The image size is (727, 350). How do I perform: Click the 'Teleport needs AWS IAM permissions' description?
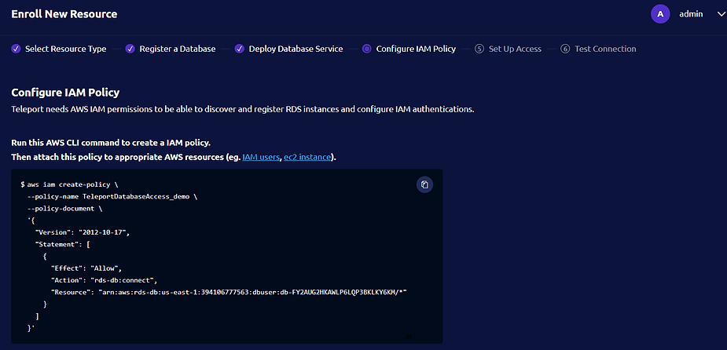243,110
